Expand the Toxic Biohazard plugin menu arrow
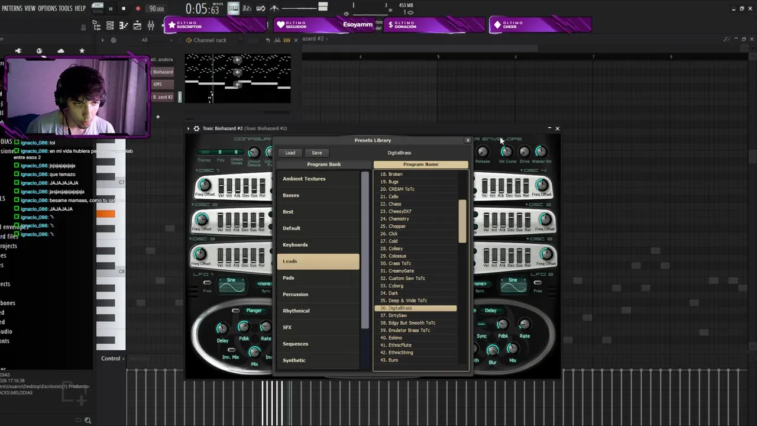This screenshot has height=426, width=757. (x=188, y=128)
